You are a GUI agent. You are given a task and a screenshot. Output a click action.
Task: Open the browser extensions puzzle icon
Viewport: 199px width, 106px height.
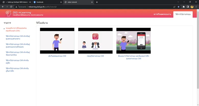click(x=183, y=7)
